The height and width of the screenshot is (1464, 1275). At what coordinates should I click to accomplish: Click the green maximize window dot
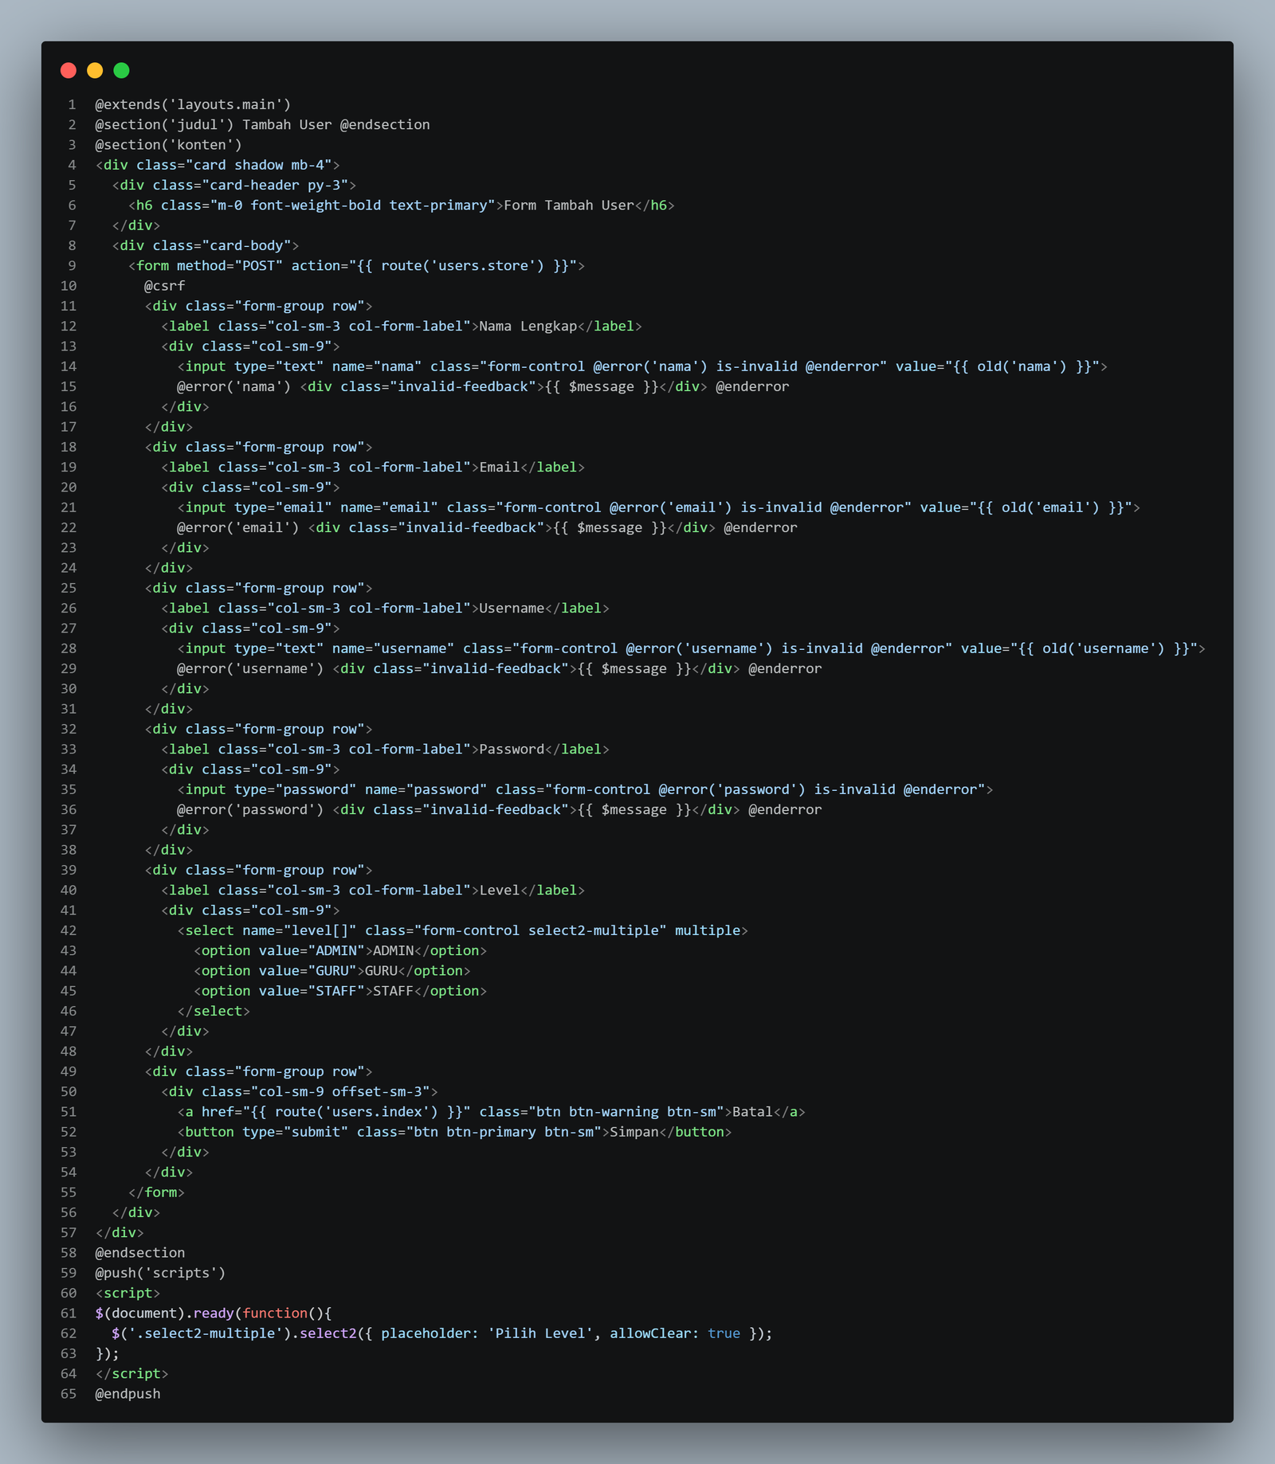pos(121,70)
